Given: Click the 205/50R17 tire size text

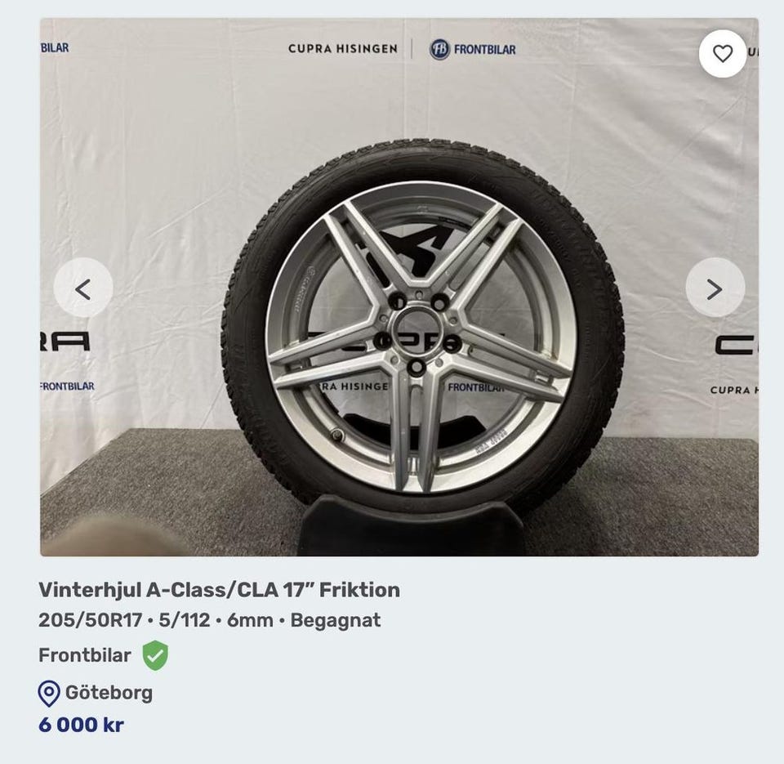Looking at the screenshot, I should [90, 620].
